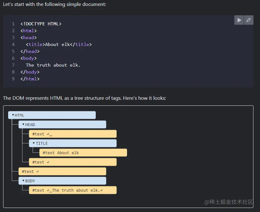Open the code in the editor using the pencil icon
260x212 pixels.
point(248,20)
